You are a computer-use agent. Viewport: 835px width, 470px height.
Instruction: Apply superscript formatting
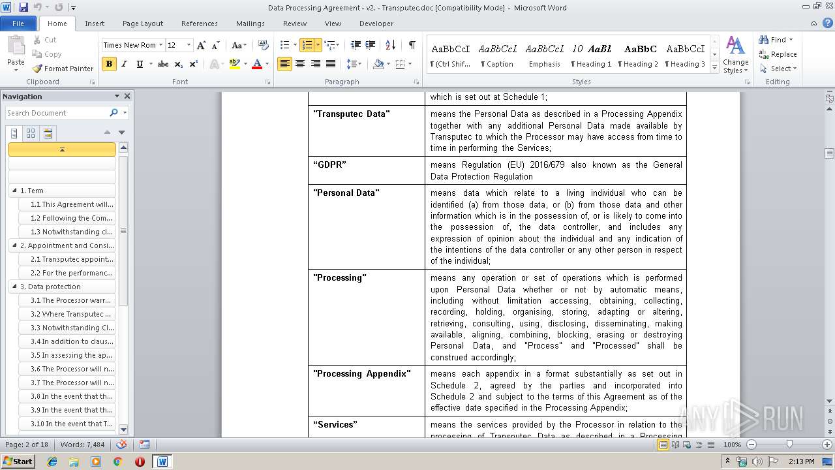[x=194, y=64]
